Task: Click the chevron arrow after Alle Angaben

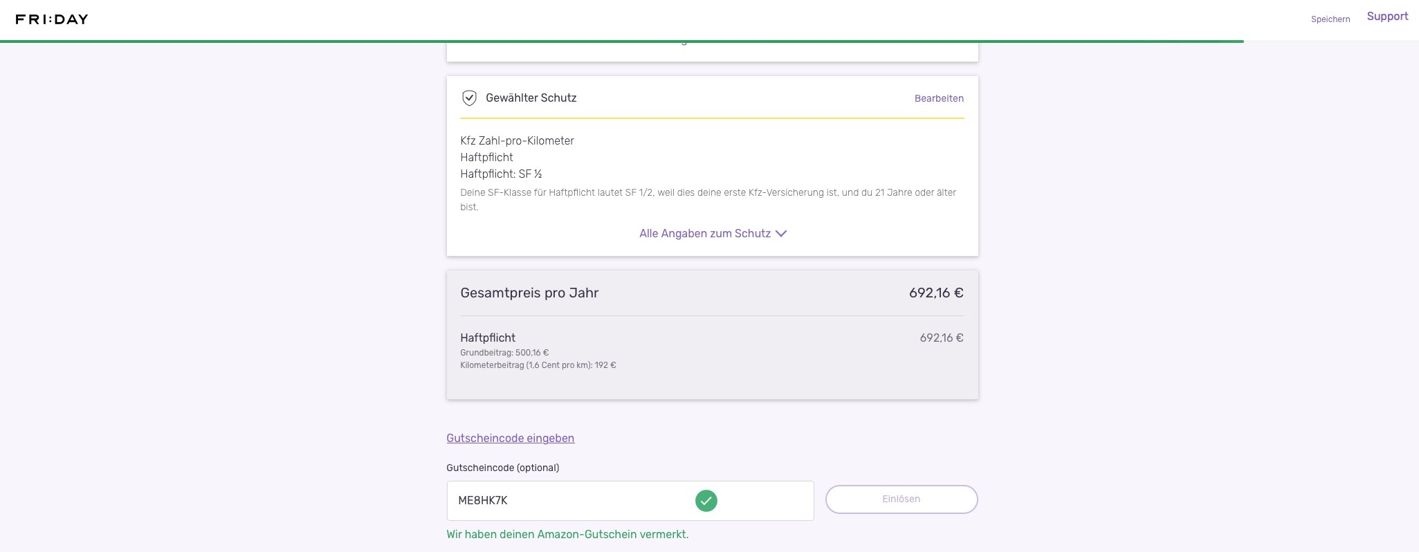Action: pyautogui.click(x=781, y=234)
